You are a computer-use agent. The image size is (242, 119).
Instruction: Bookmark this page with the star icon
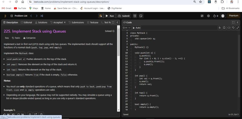click(x=200, y=2)
